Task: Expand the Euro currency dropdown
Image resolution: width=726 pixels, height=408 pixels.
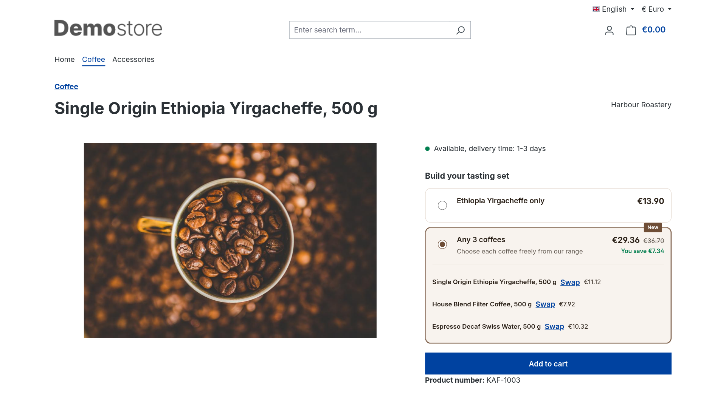Action: tap(656, 9)
